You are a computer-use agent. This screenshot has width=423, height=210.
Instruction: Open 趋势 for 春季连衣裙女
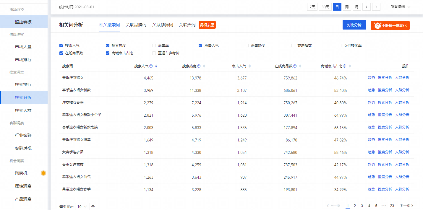(x=371, y=78)
